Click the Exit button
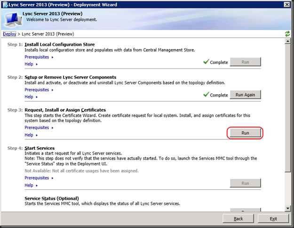 click(x=273, y=219)
